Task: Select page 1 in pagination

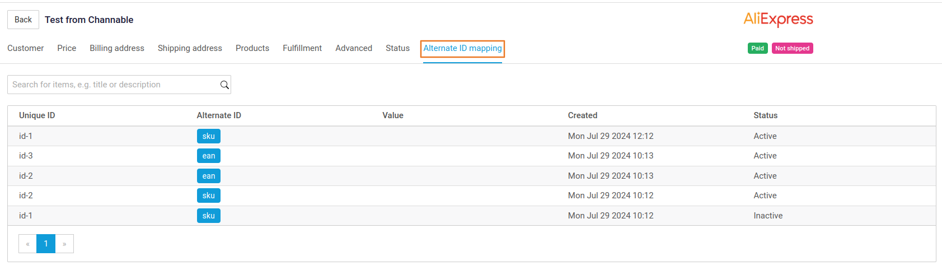Action: pyautogui.click(x=46, y=244)
